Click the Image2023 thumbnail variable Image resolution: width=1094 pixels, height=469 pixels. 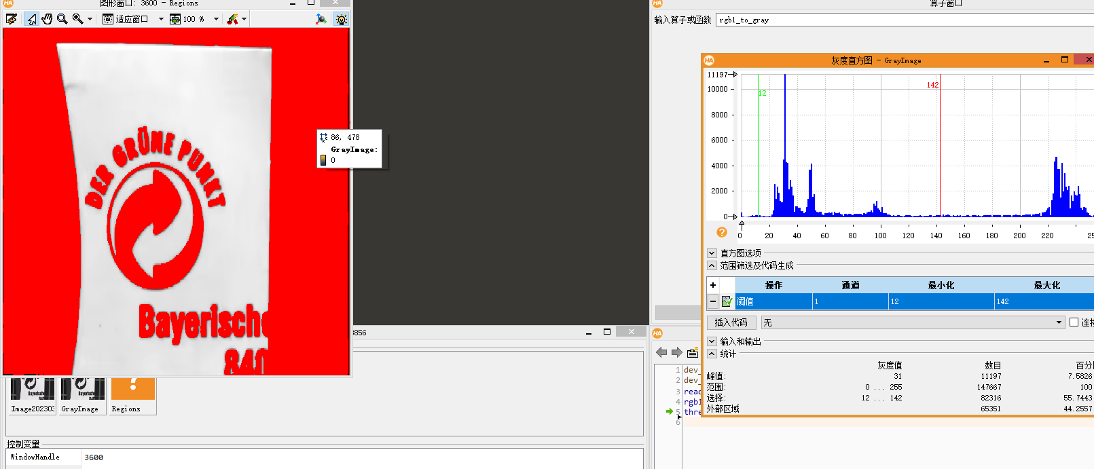(33, 395)
